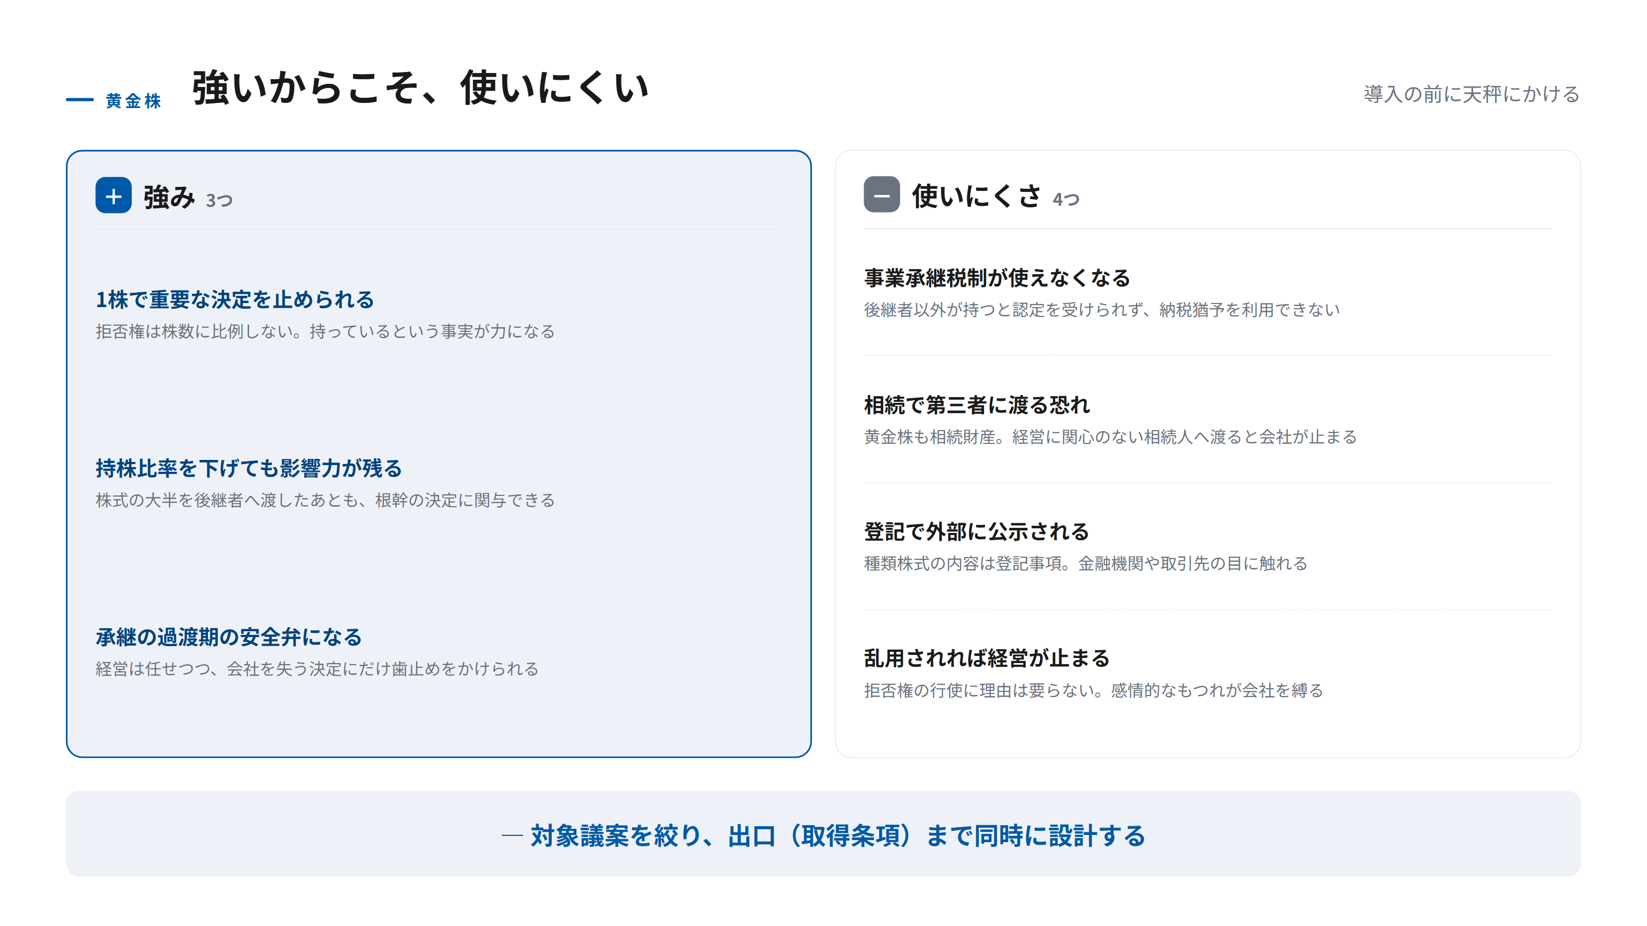Click the gray minus icon beside 使いにくさ

pyautogui.click(x=882, y=195)
